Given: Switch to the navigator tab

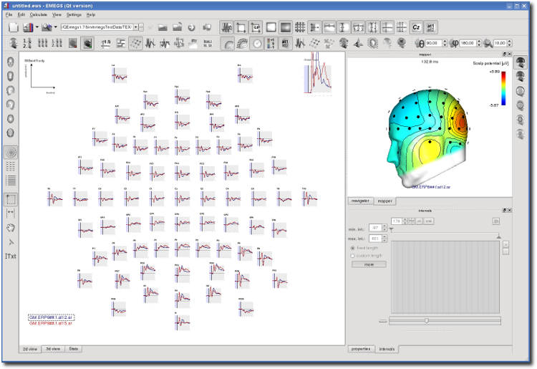Looking at the screenshot, I should pyautogui.click(x=360, y=201).
